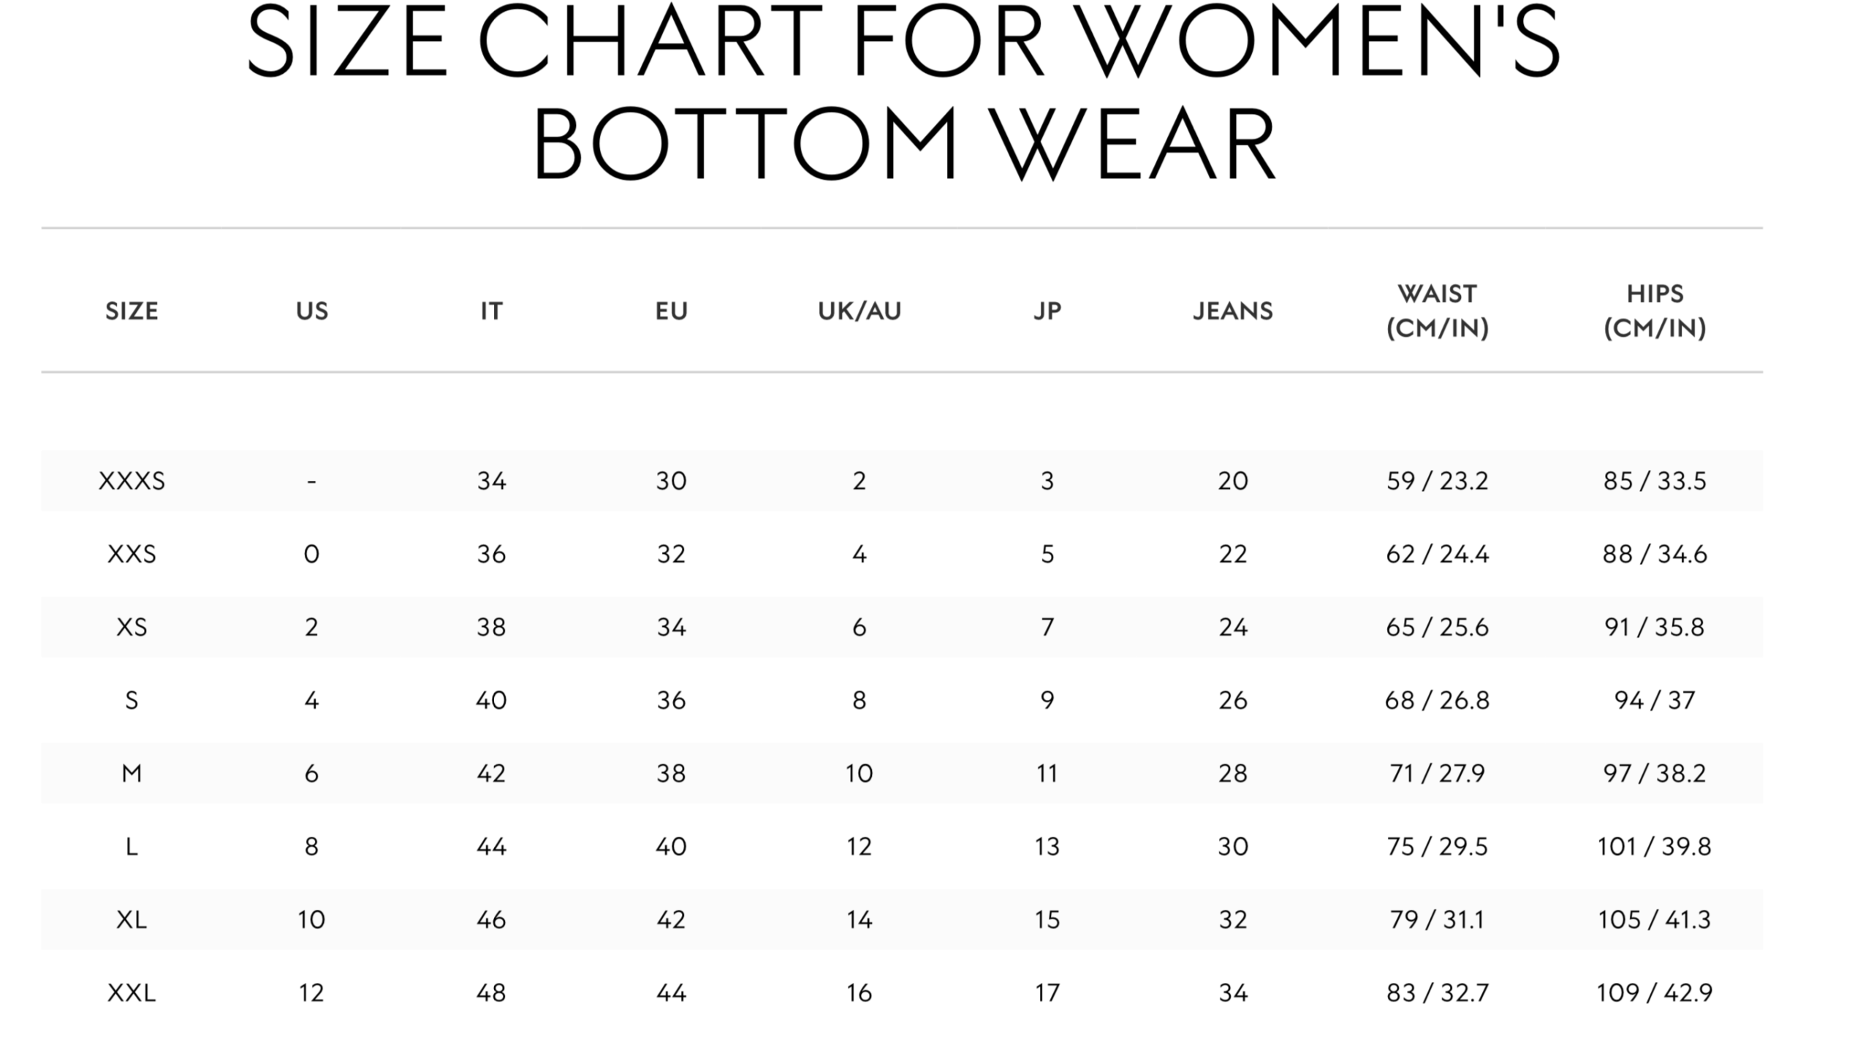This screenshot has height=1056, width=1871.
Task: Select the IT column header
Action: [x=491, y=311]
